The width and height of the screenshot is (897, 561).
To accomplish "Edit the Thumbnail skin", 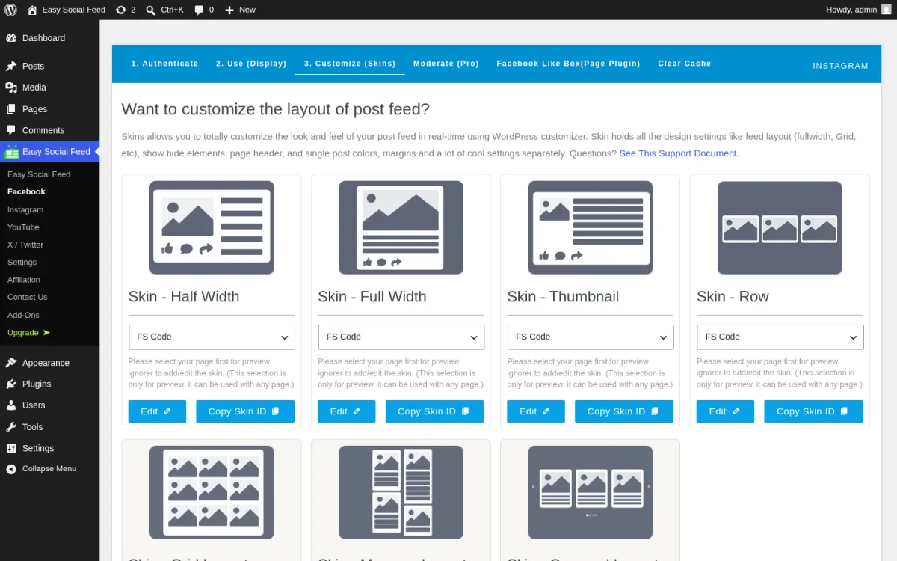I will pyautogui.click(x=536, y=411).
